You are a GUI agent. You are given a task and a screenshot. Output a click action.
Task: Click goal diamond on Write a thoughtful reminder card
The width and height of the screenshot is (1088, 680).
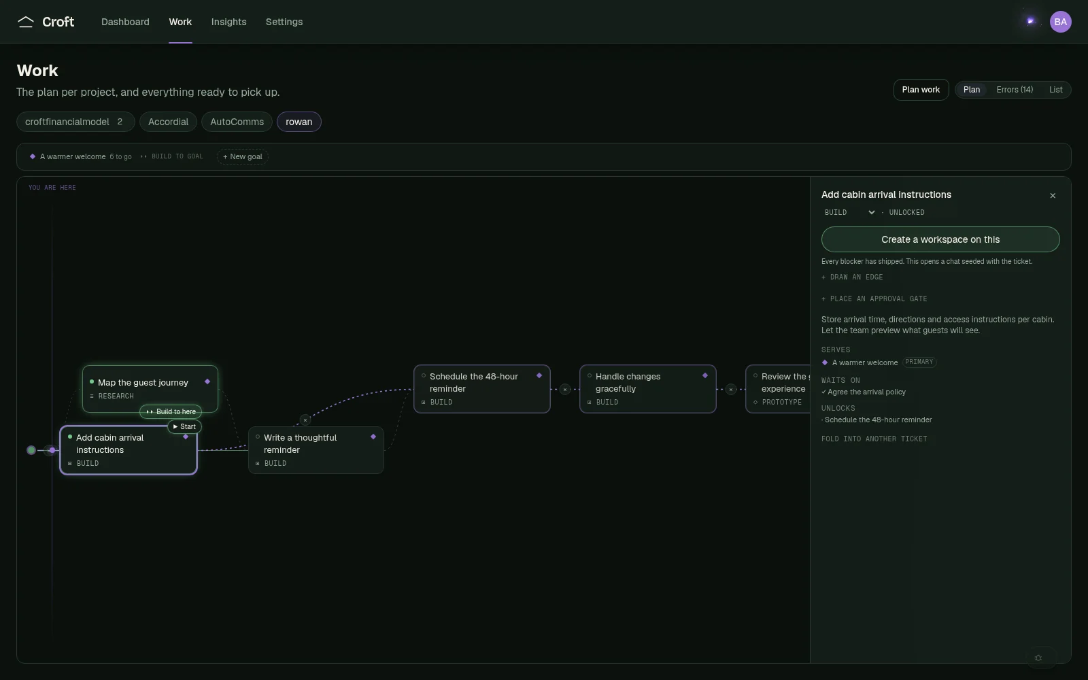[373, 437]
